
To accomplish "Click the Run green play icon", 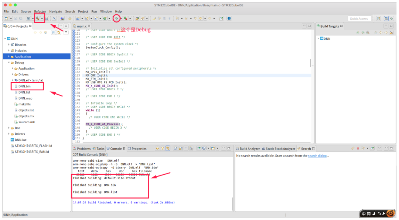I will click(126, 18).
